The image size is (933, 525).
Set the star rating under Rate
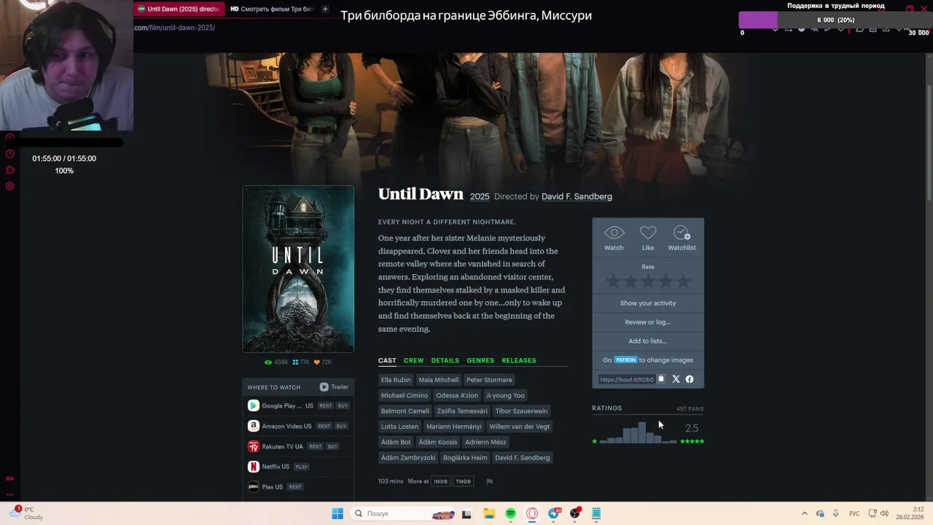click(648, 281)
